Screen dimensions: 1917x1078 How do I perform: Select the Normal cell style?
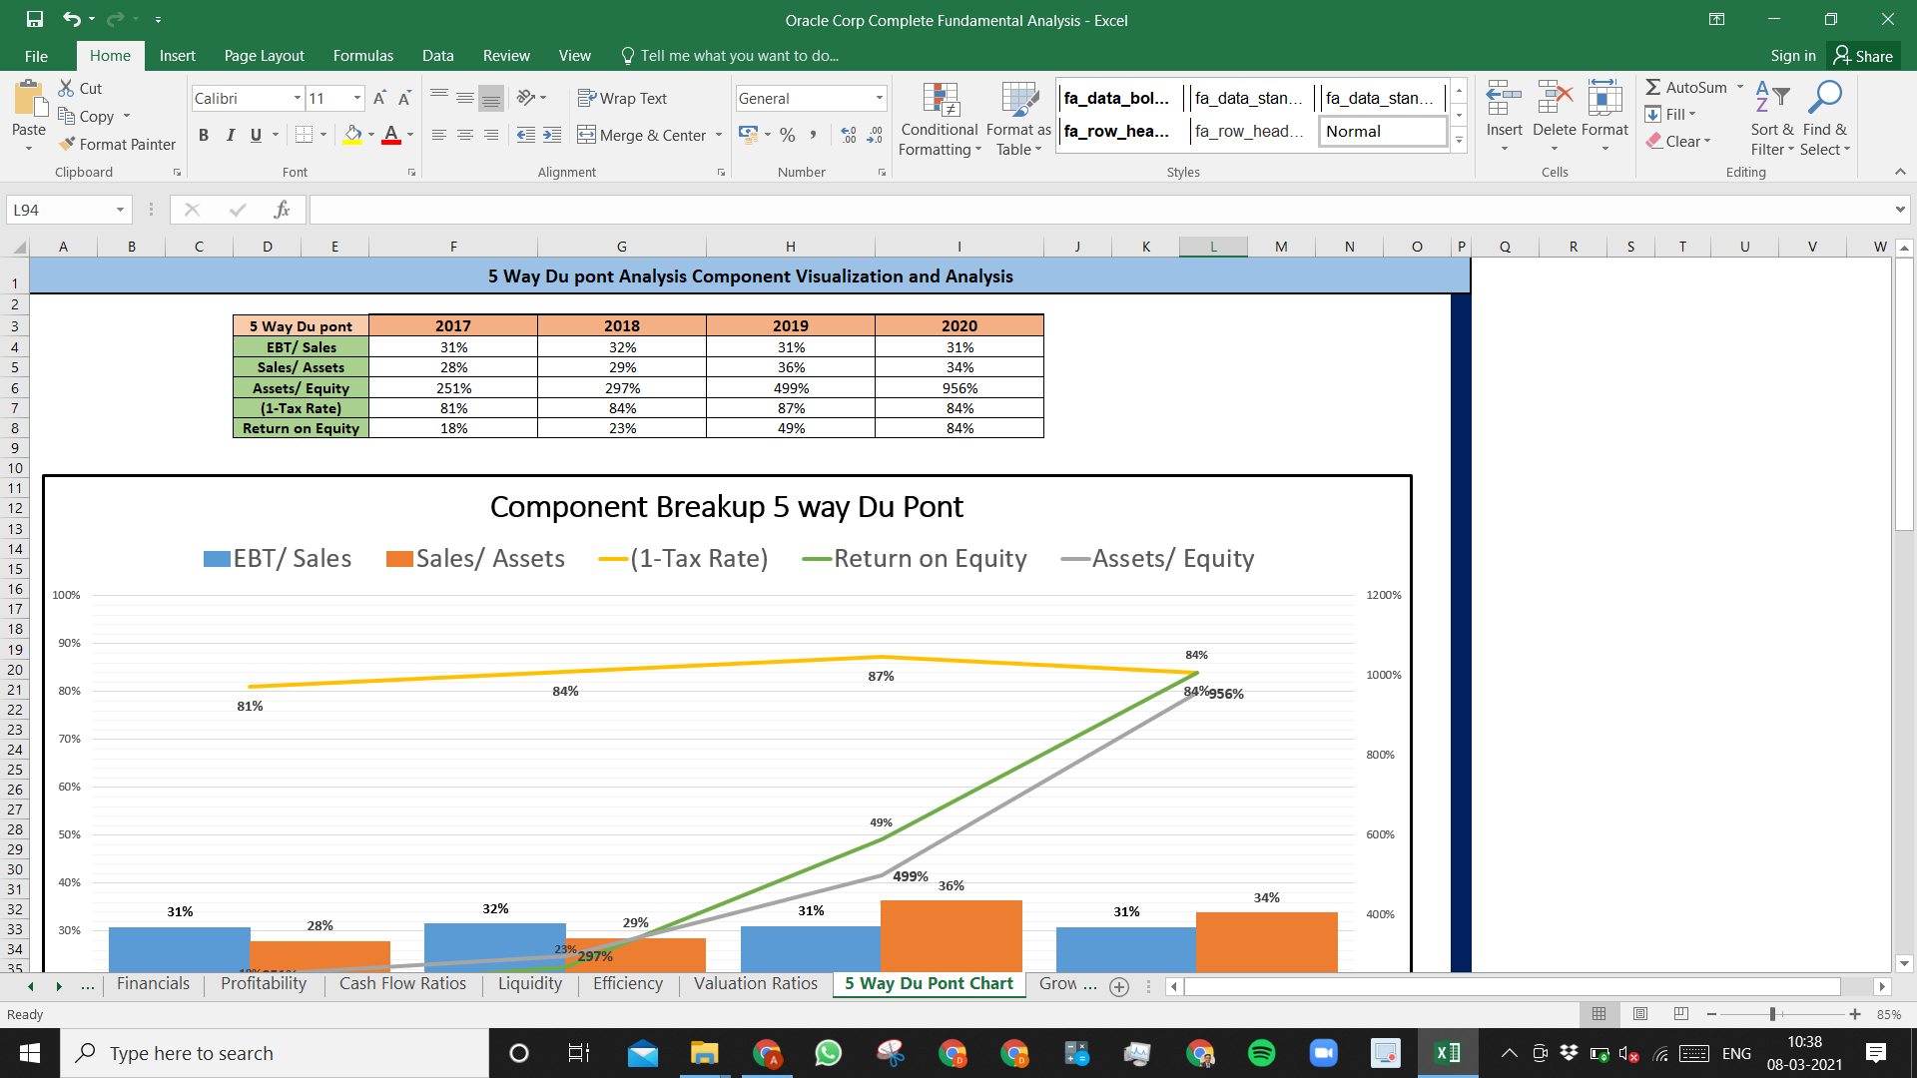pos(1383,131)
